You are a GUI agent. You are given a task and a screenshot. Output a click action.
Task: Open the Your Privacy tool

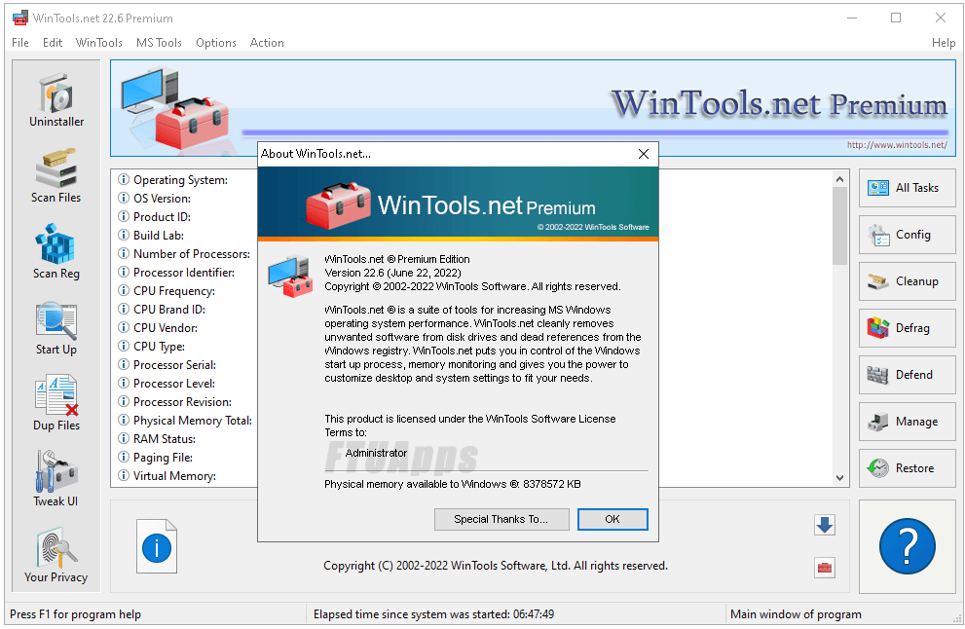click(x=56, y=555)
